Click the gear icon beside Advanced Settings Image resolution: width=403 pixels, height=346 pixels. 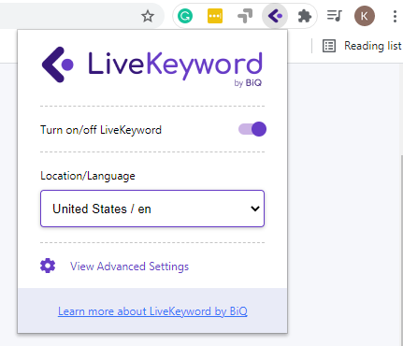48,266
